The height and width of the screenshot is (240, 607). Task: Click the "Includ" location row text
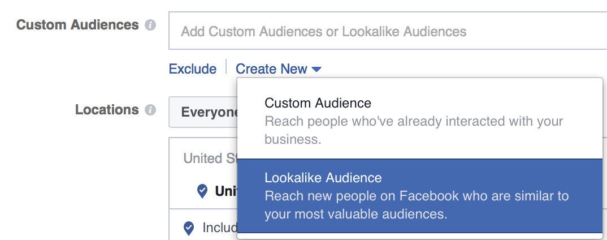pos(219,228)
